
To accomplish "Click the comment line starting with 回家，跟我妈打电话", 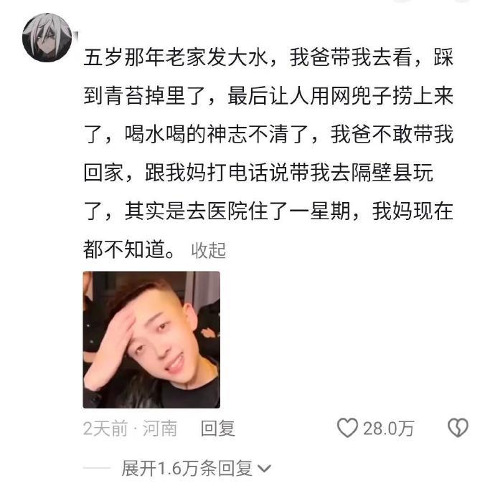I will pyautogui.click(x=258, y=173).
